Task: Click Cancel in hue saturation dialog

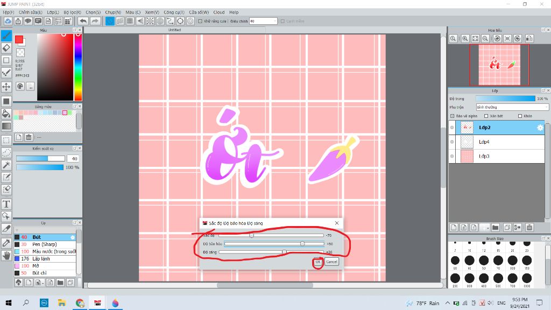Action: click(x=331, y=262)
